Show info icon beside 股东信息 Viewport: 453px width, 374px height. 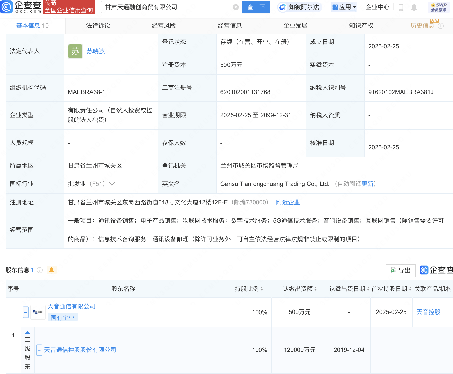click(40, 270)
